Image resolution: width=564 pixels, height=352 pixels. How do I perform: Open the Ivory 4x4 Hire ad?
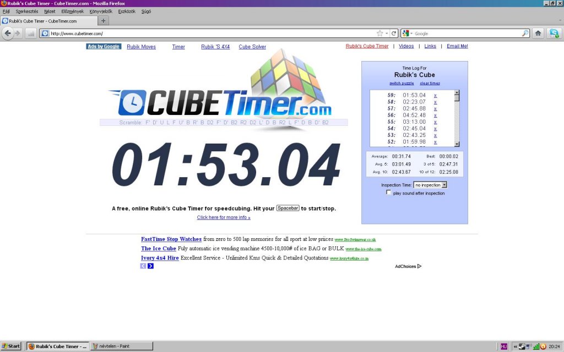[160, 257]
